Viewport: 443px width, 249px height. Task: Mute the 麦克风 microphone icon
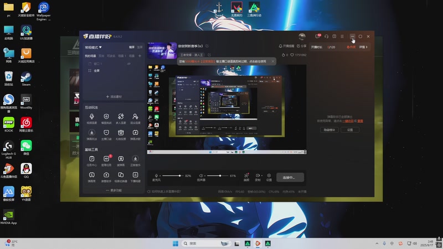click(156, 175)
